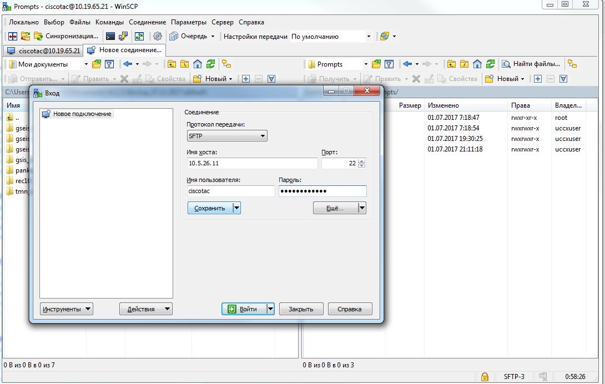Increase the port number with up stepper
Viewport: 605px width, 384px height.
click(361, 161)
